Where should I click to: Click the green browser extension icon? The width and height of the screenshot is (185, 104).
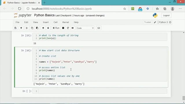(x=133, y=9)
